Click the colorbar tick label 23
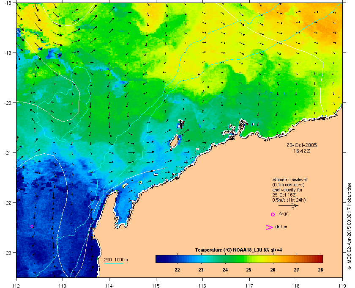This screenshot has width=355, height=288. (x=201, y=270)
